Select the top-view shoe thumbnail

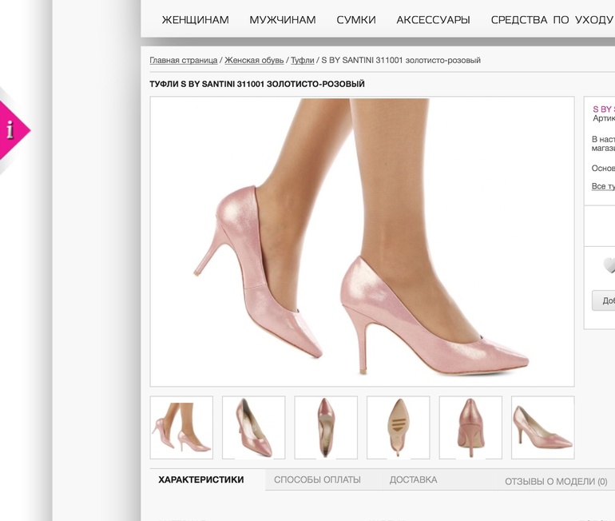(x=326, y=428)
